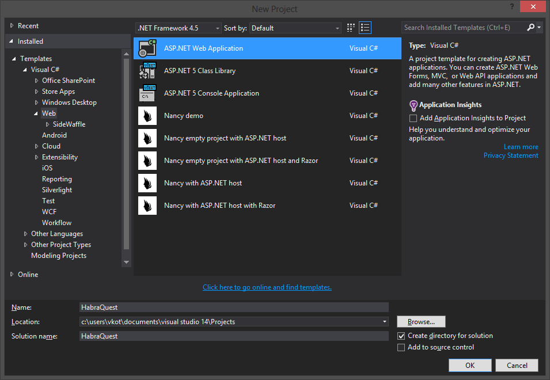Open the Privacy Statement link
This screenshot has height=380, width=550.
[511, 155]
